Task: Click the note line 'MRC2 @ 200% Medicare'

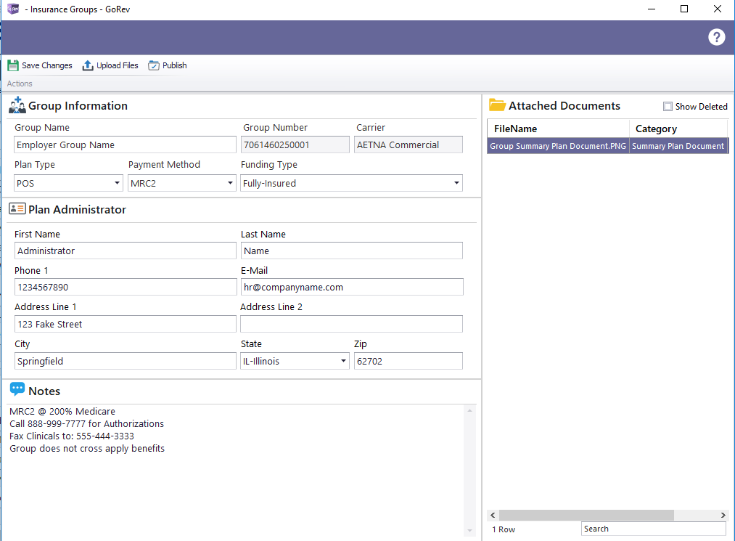Action: coord(62,412)
